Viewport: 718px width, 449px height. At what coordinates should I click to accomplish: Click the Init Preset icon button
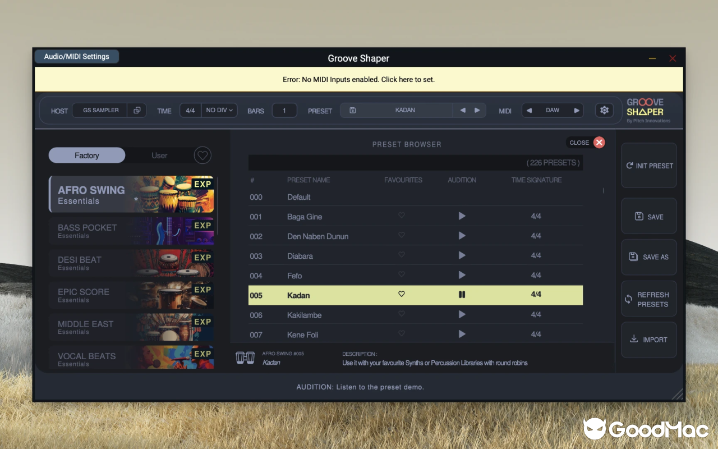pos(630,166)
